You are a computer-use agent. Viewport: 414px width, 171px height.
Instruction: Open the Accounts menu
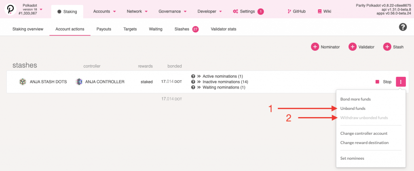coord(105,12)
